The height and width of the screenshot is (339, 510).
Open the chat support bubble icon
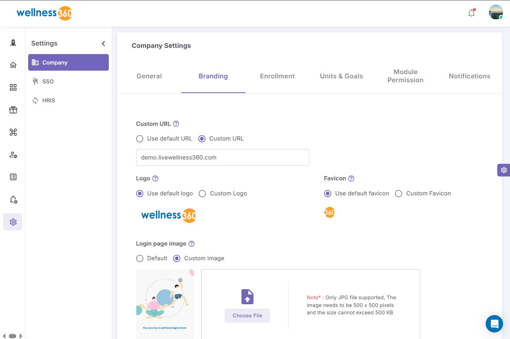point(494,324)
